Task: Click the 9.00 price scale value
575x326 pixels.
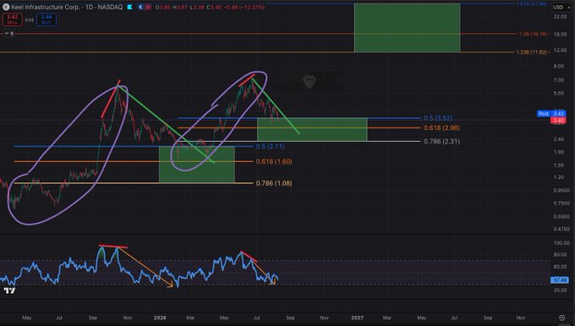Action: point(559,67)
